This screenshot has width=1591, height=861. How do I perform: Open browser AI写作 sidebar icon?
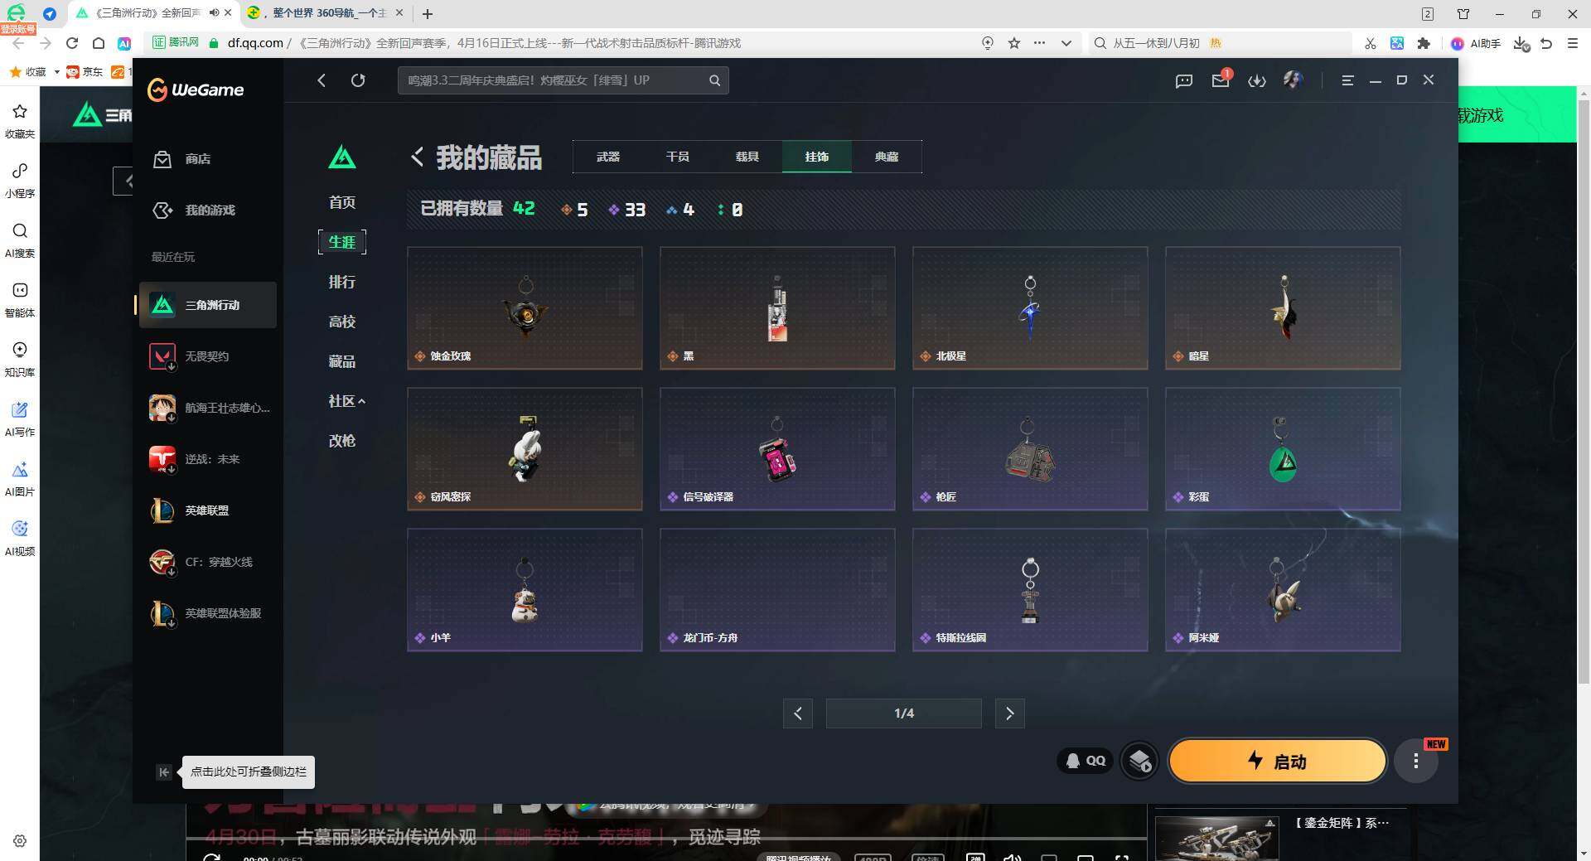click(x=20, y=418)
